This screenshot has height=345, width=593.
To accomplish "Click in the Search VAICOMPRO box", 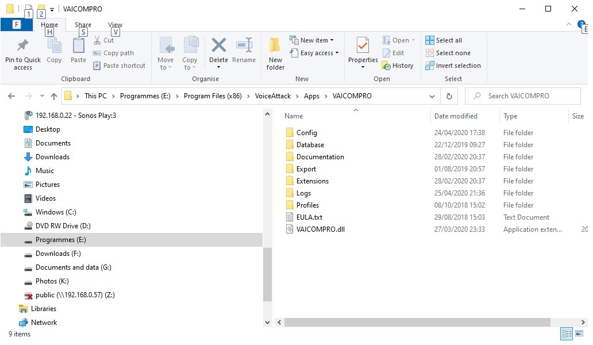I will (x=523, y=96).
